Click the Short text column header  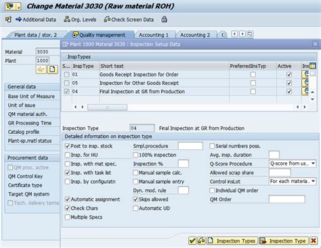click(164, 66)
